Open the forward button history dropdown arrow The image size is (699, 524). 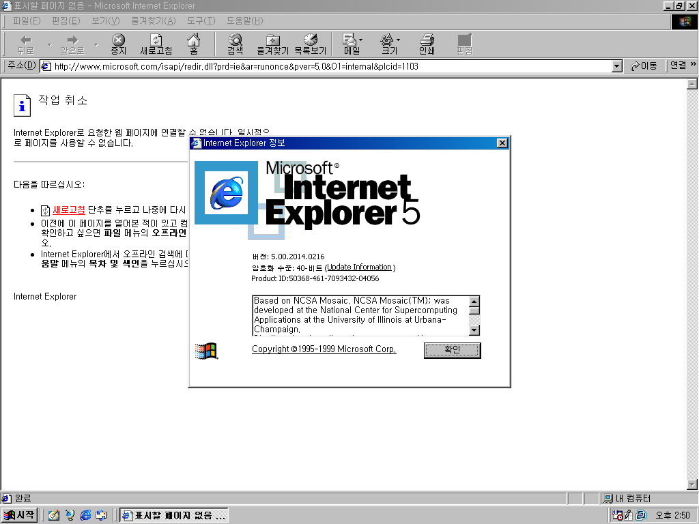pyautogui.click(x=96, y=44)
